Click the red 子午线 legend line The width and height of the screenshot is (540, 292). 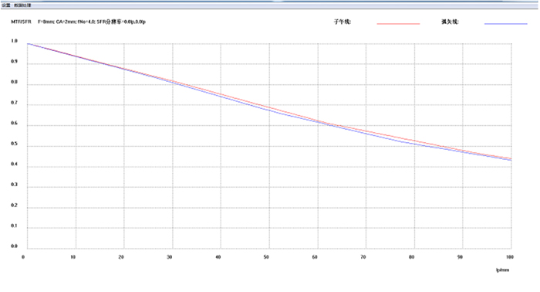(x=398, y=23)
